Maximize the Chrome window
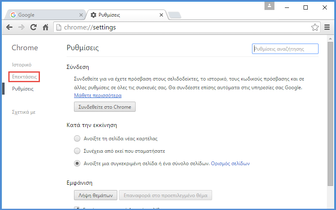 (x=306, y=7)
